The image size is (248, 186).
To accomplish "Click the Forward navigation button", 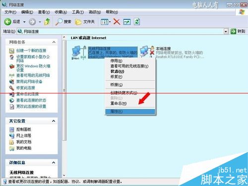I will point(32,22).
